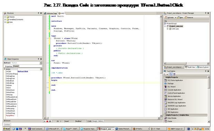Switch to the Properties tab

pos(9,66)
